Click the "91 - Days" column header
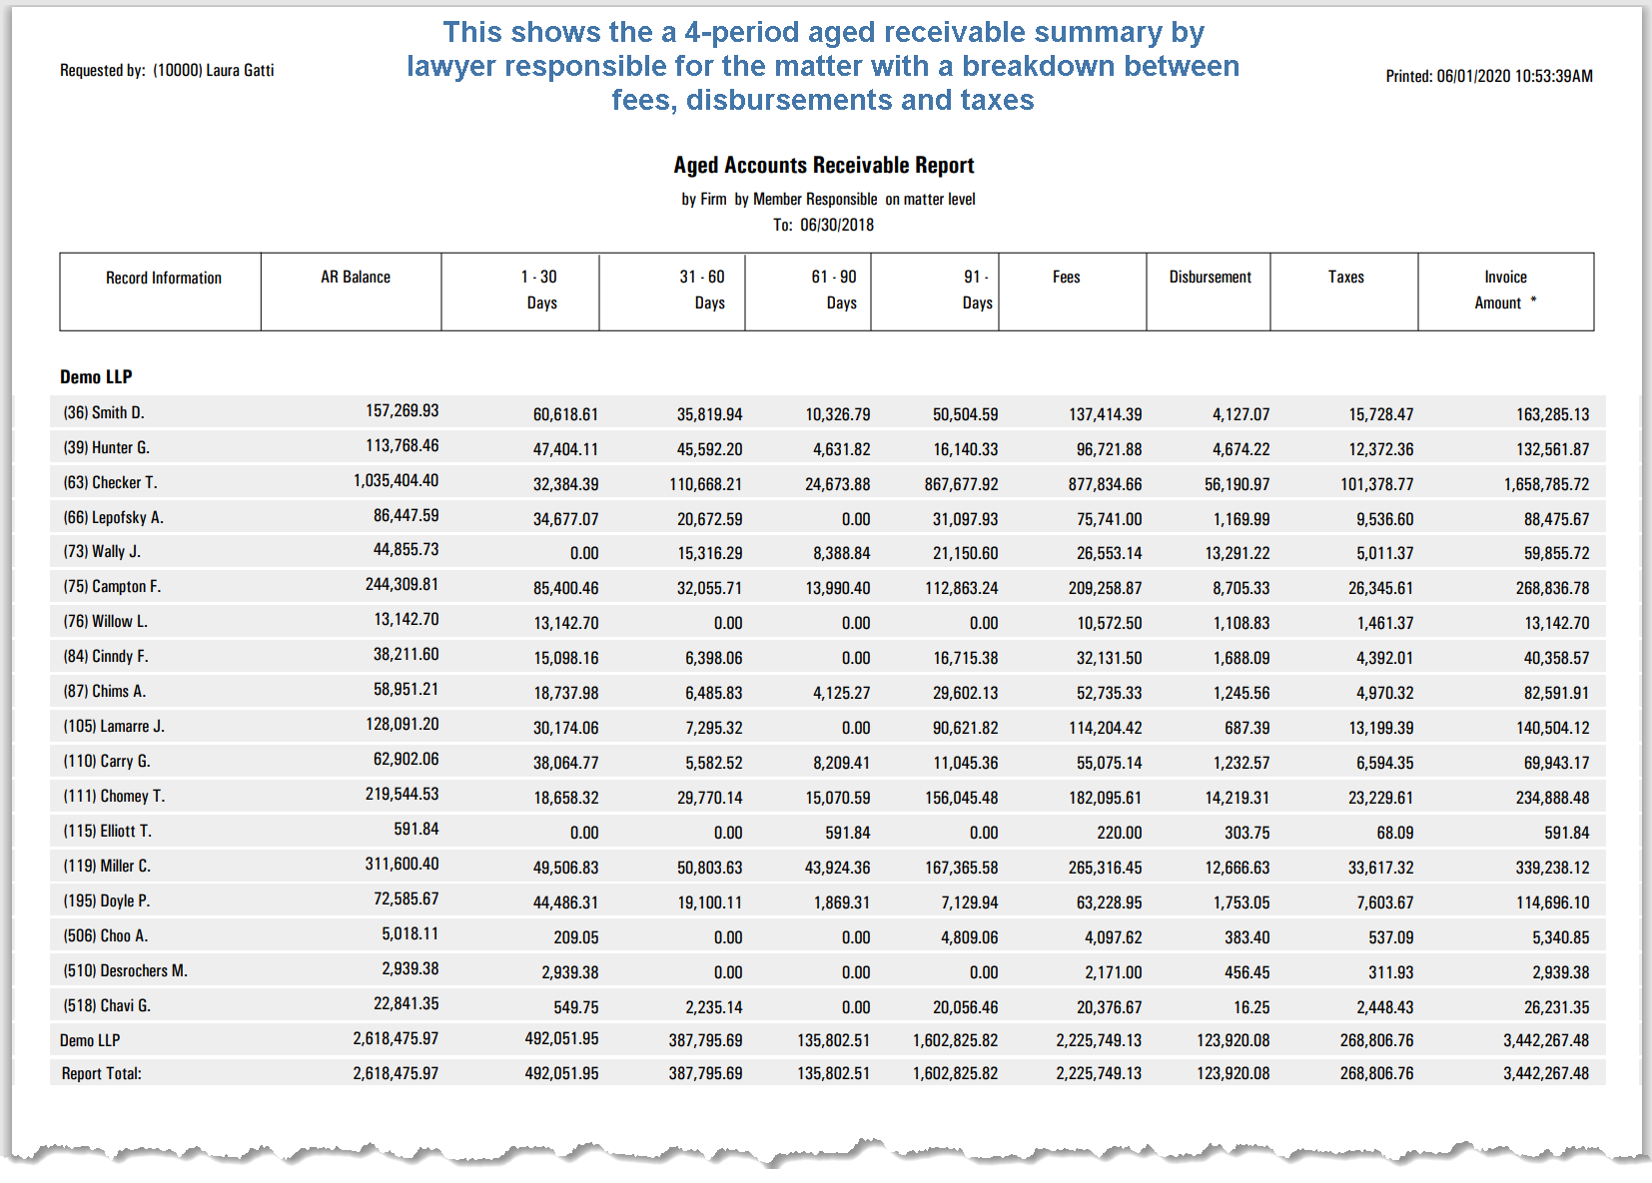 [x=978, y=290]
